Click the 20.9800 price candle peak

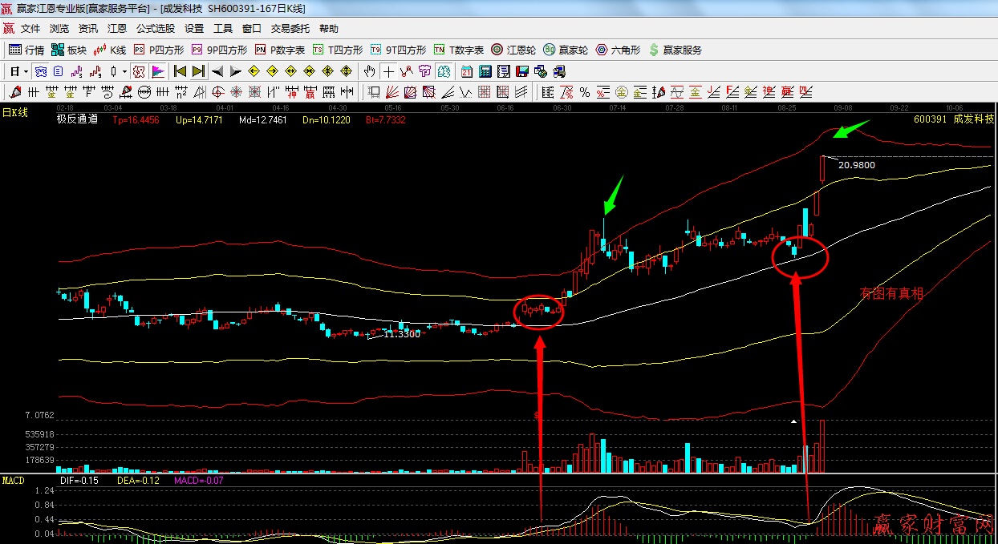point(823,158)
